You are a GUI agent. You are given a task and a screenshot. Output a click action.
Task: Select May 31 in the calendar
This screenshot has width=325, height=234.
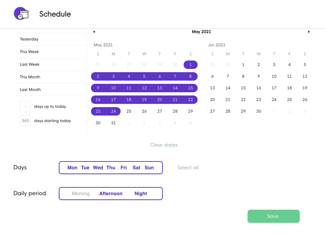click(x=113, y=123)
